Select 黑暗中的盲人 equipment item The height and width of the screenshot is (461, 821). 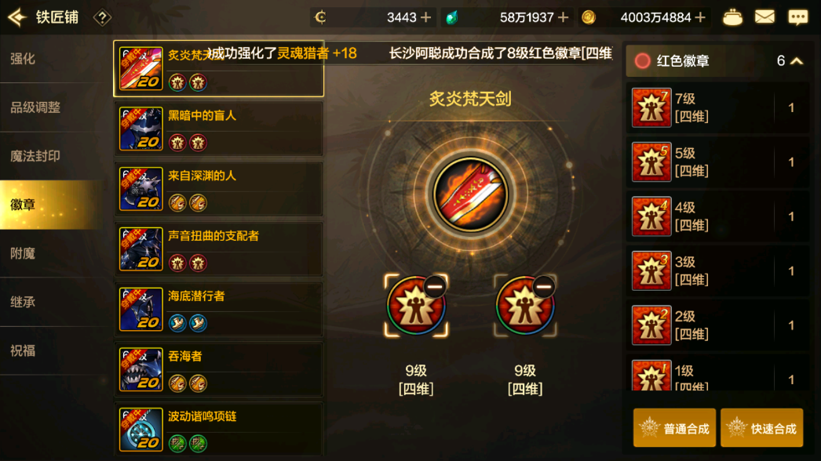click(x=218, y=129)
